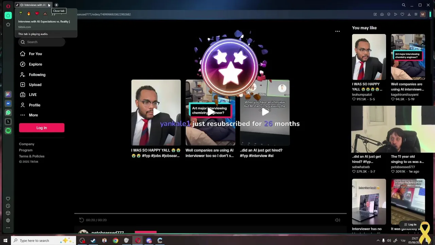Open a new tab with plus button
Viewport: 435px width, 245px height.
[56, 5]
